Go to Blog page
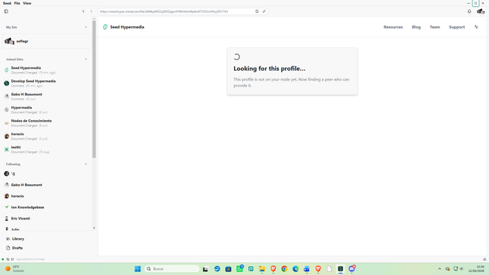The width and height of the screenshot is (489, 275). pyautogui.click(x=416, y=27)
